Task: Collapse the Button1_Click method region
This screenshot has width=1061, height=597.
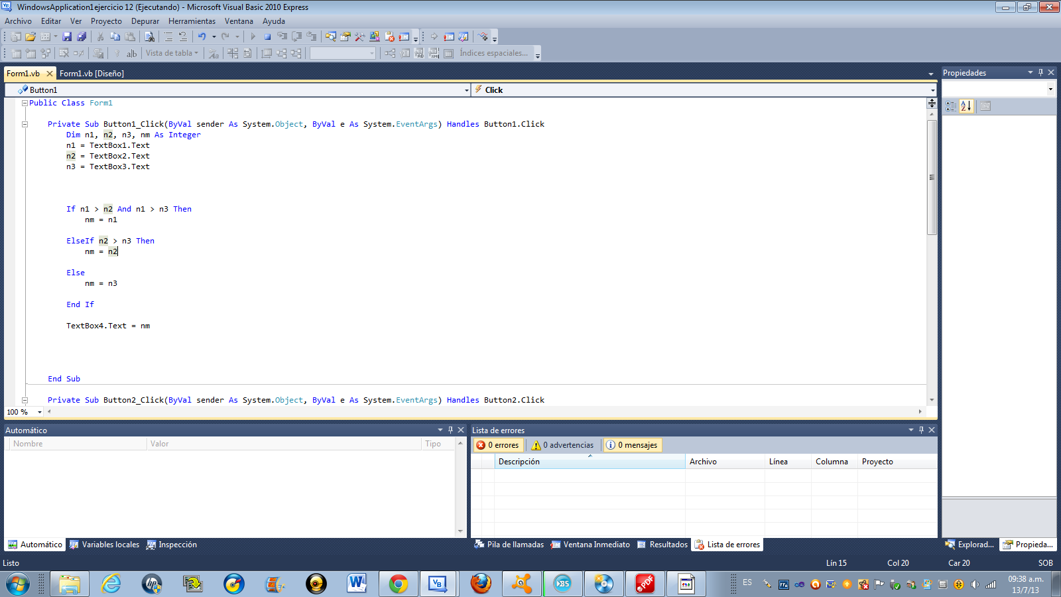Action: pos(24,124)
